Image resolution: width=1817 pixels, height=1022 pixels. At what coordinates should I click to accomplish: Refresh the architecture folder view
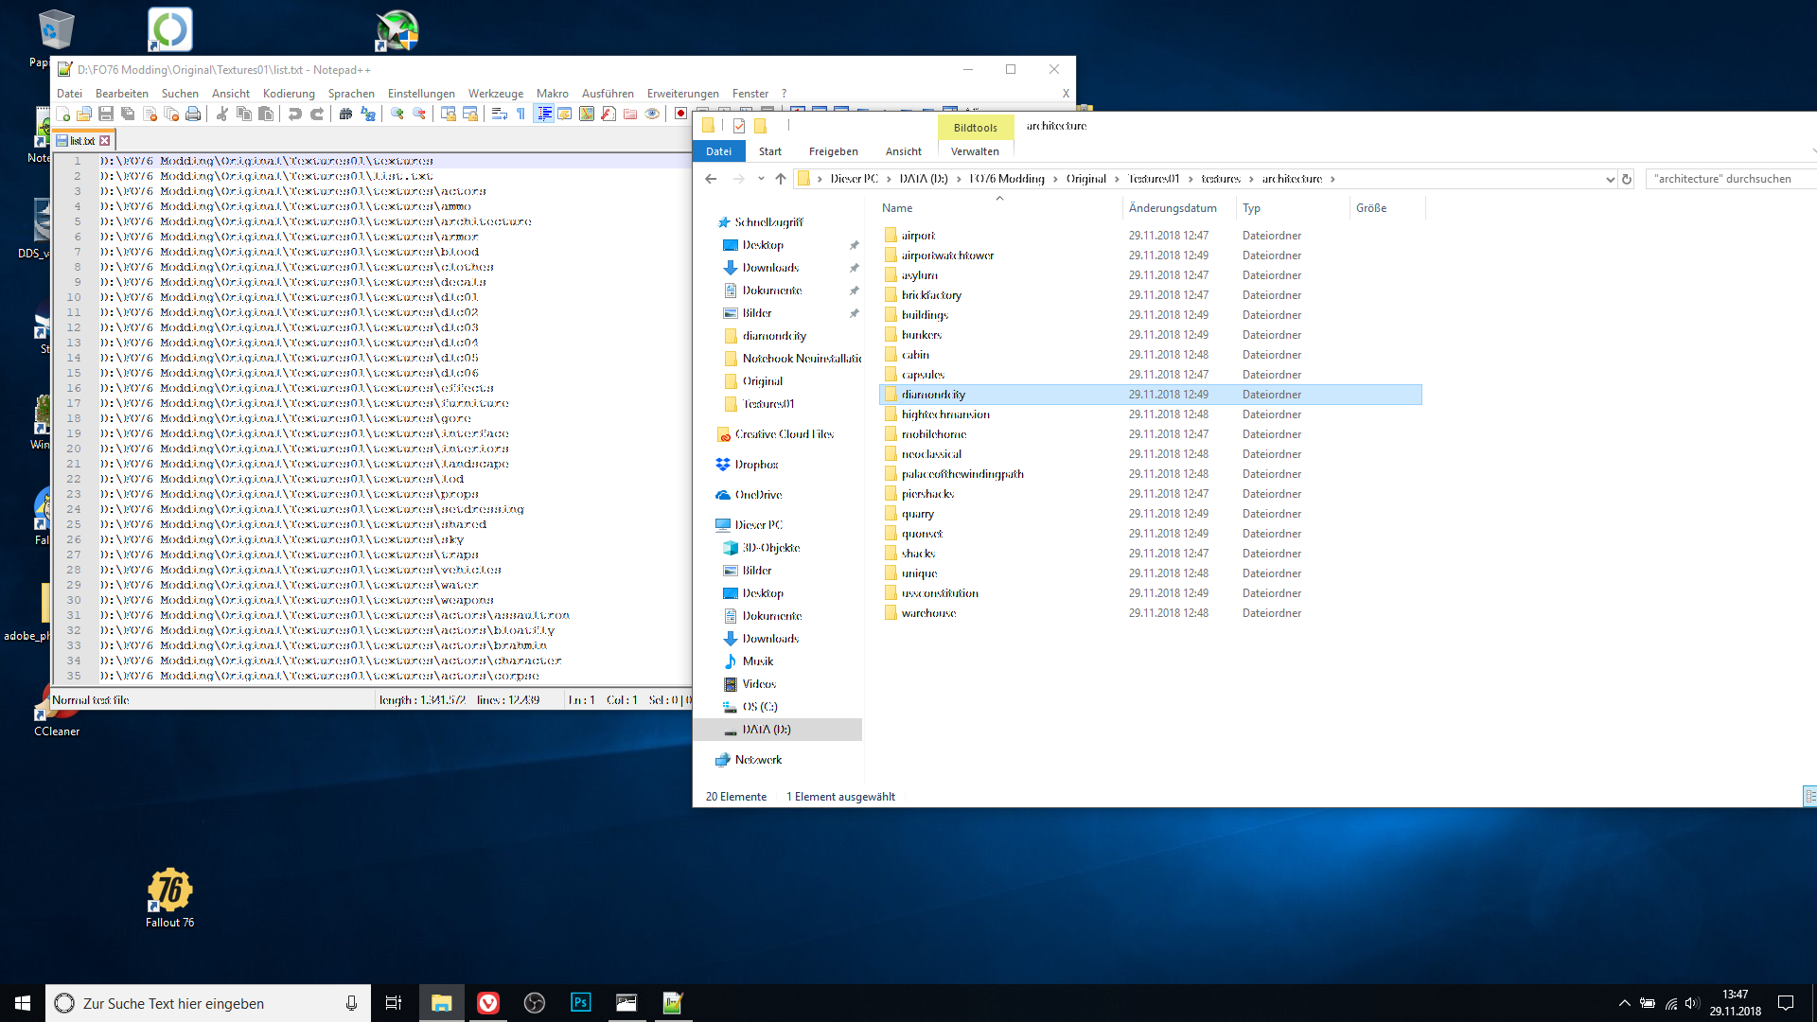[1627, 179]
